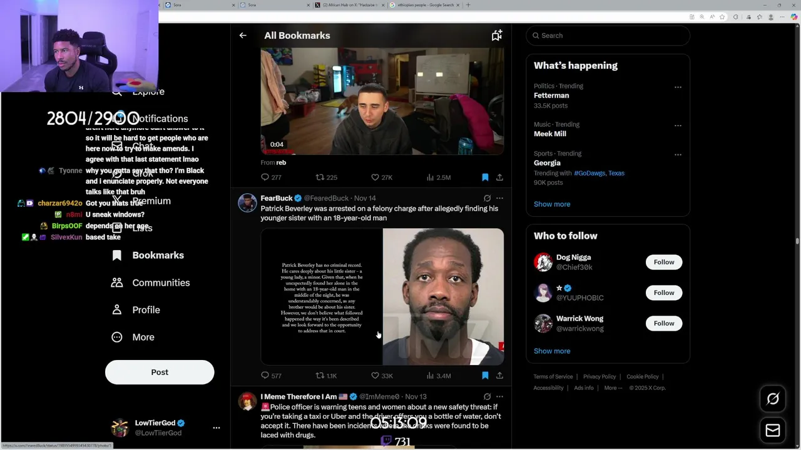Click the 'reb' source link below video
The width and height of the screenshot is (801, 450).
281,162
